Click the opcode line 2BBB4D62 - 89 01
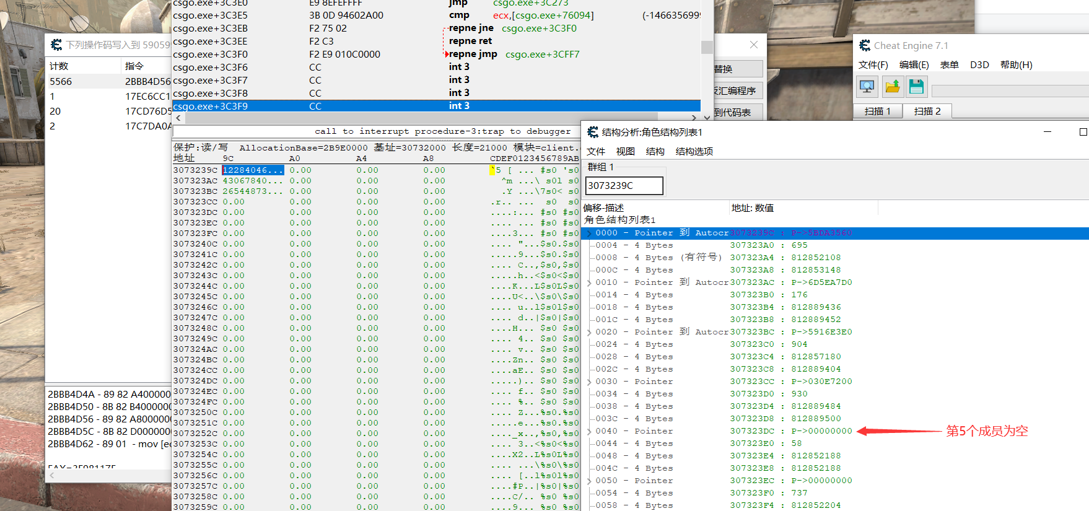This screenshot has width=1089, height=511. 109,443
